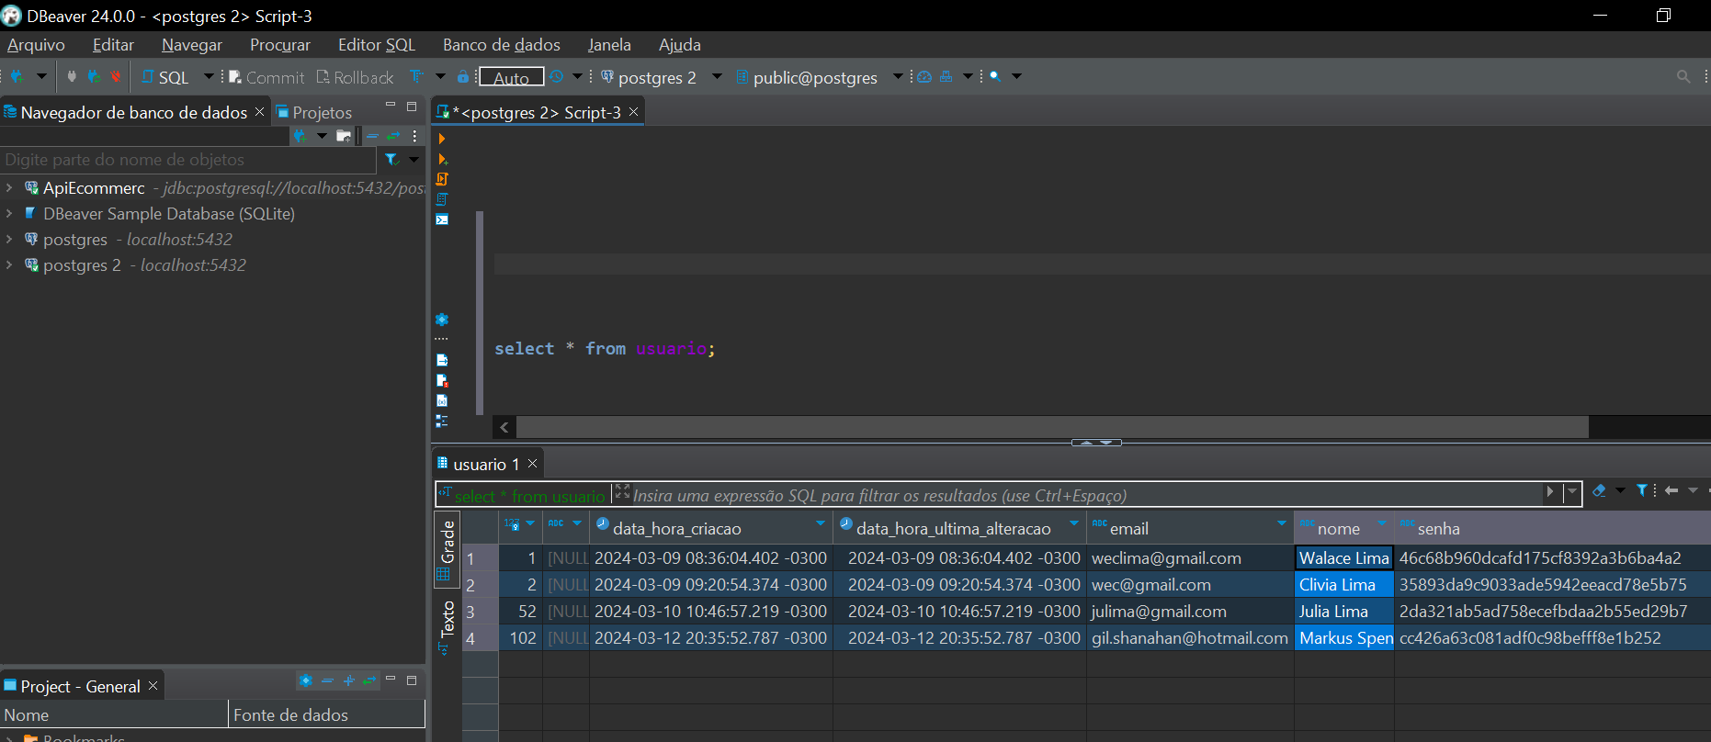1711x742 pixels.
Task: Close the Script-3 editor tab
Action: click(633, 111)
